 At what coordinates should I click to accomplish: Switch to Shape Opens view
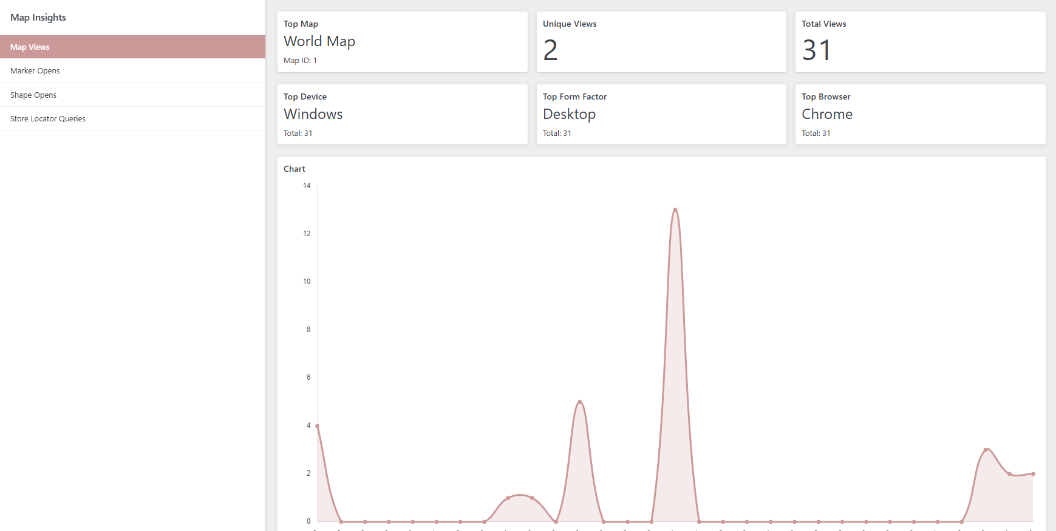[x=132, y=95]
